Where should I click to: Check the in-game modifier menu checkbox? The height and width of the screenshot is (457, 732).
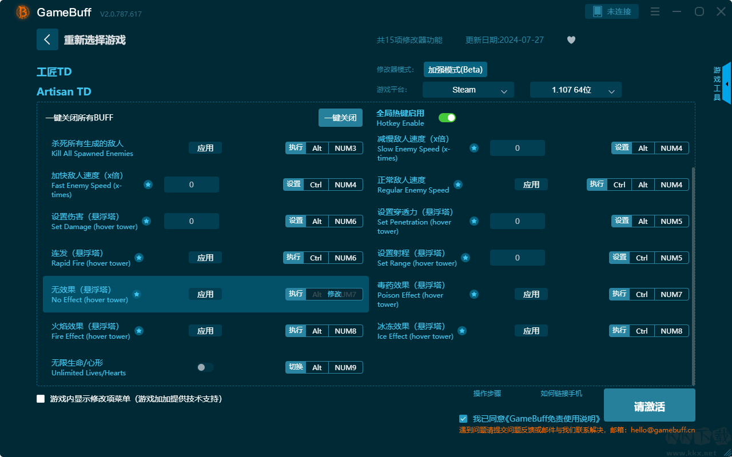(x=41, y=399)
